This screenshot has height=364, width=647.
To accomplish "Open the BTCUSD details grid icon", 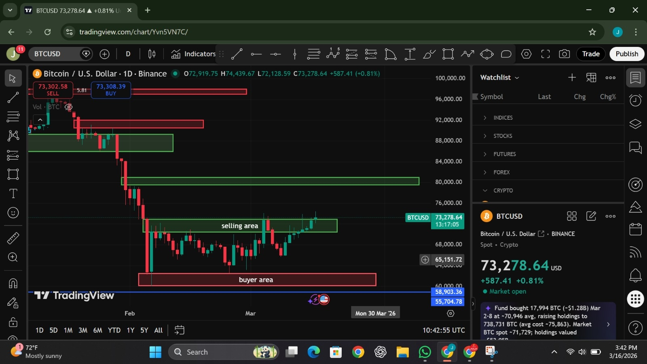I will pos(572,216).
